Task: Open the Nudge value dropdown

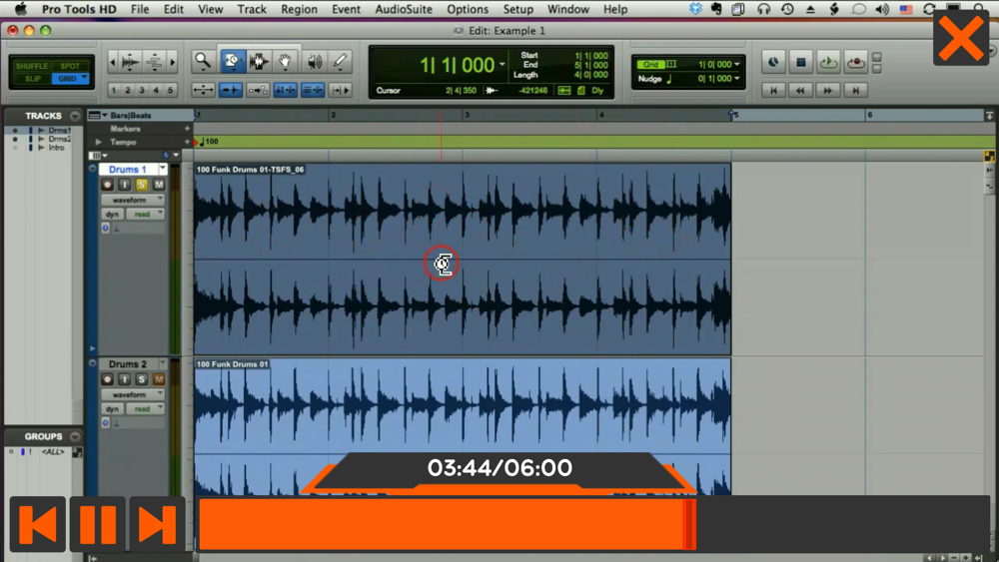Action: 737,79
